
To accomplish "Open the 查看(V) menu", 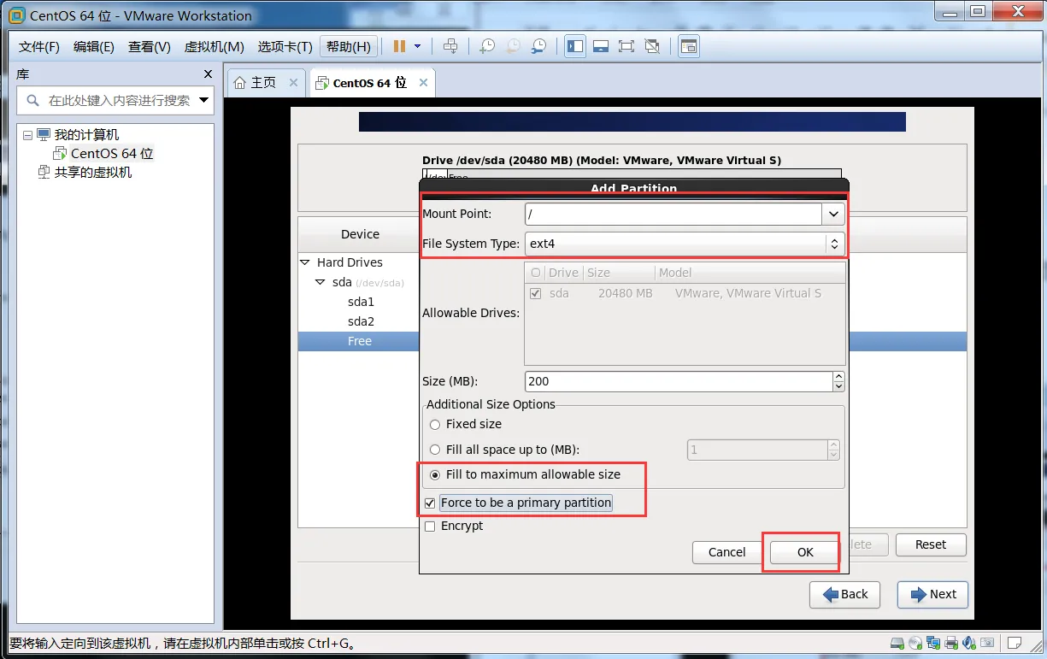I will 150,46.
